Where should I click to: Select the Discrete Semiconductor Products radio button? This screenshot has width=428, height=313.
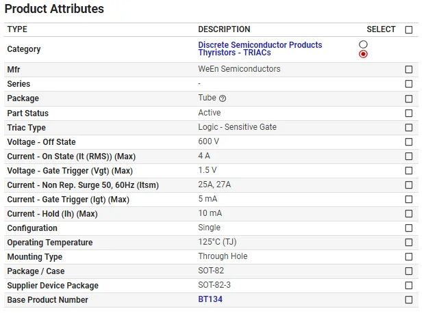click(x=363, y=44)
